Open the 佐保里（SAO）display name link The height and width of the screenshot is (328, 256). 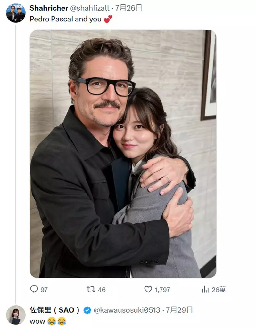coord(54,310)
